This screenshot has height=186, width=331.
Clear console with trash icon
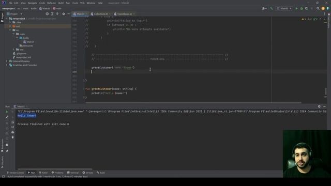[x=12, y=137]
